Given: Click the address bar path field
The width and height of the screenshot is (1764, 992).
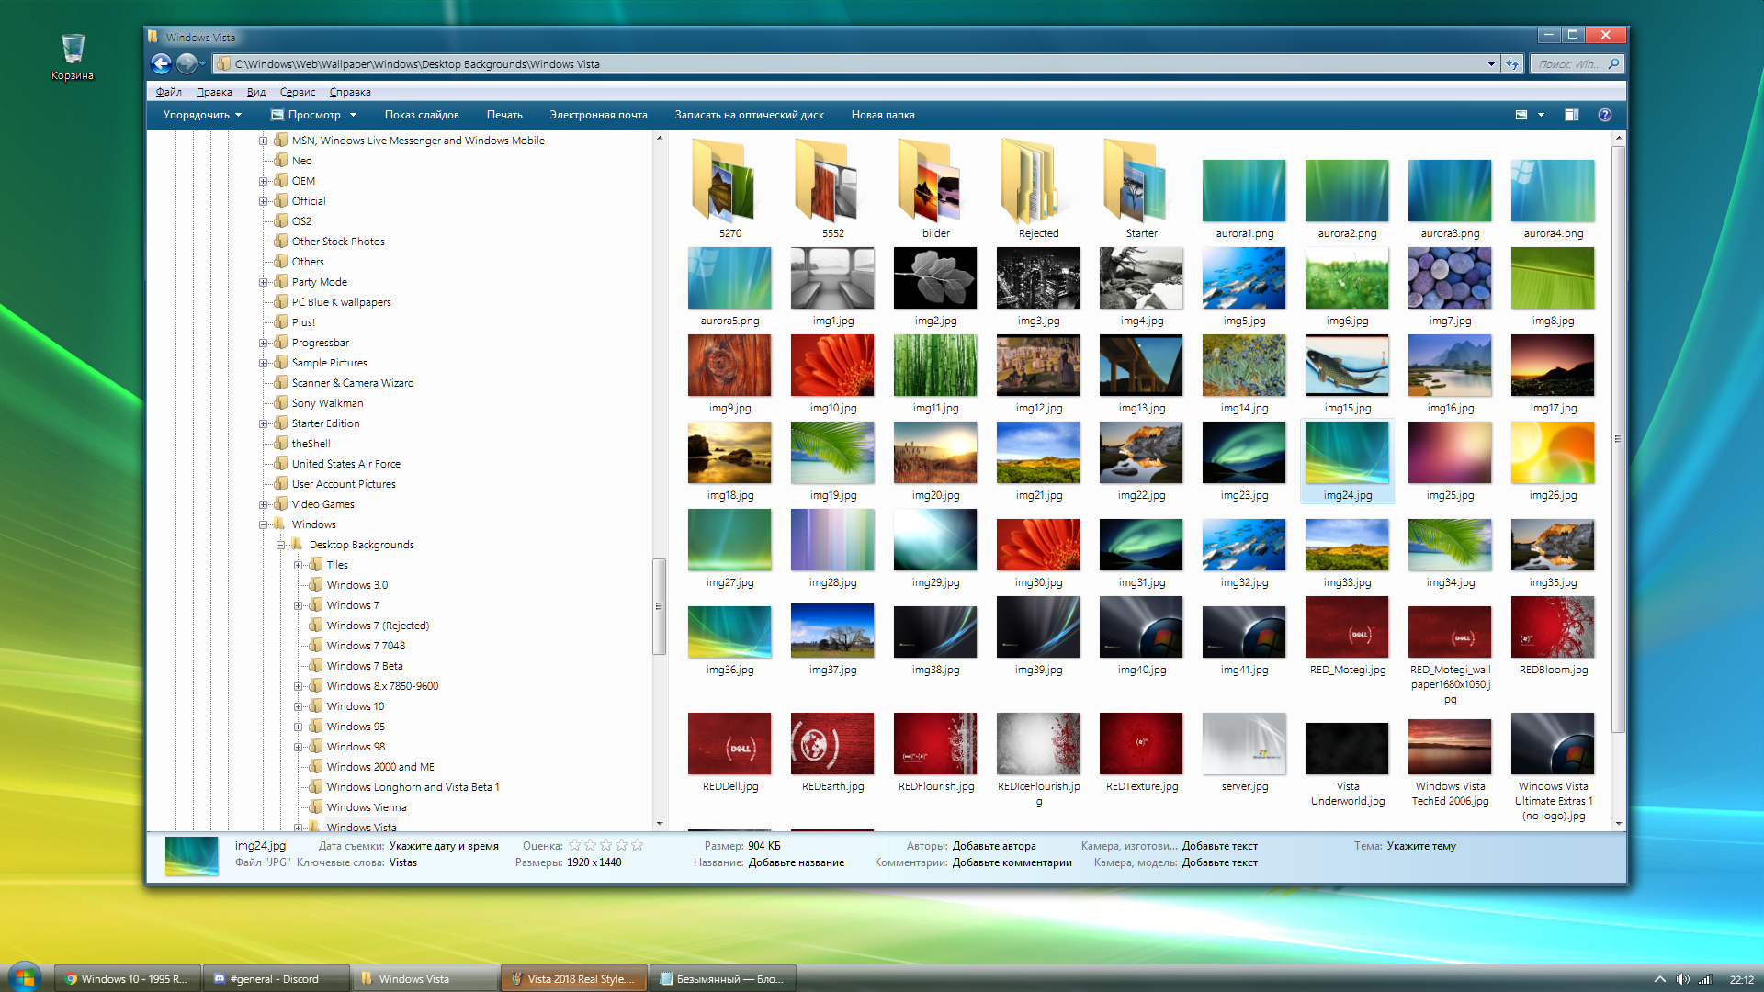Looking at the screenshot, I should (x=854, y=63).
